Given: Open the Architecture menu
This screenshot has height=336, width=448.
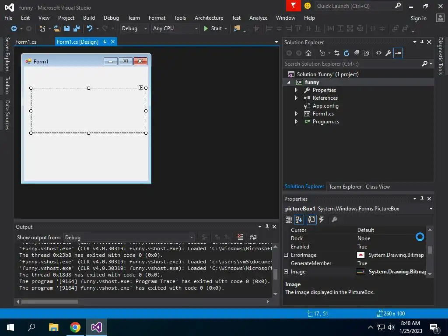Looking at the screenshot, I should coord(209,17).
